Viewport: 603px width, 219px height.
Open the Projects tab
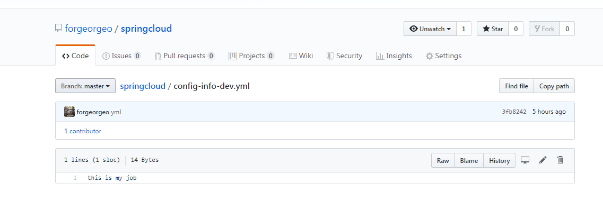click(x=251, y=56)
